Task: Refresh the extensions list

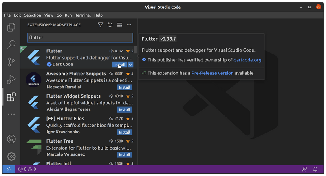Action: tap(110, 25)
